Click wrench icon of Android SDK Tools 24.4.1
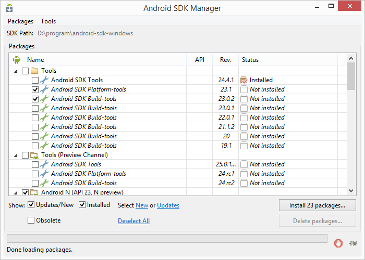Screen dimensions: 365x260 tap(44, 80)
